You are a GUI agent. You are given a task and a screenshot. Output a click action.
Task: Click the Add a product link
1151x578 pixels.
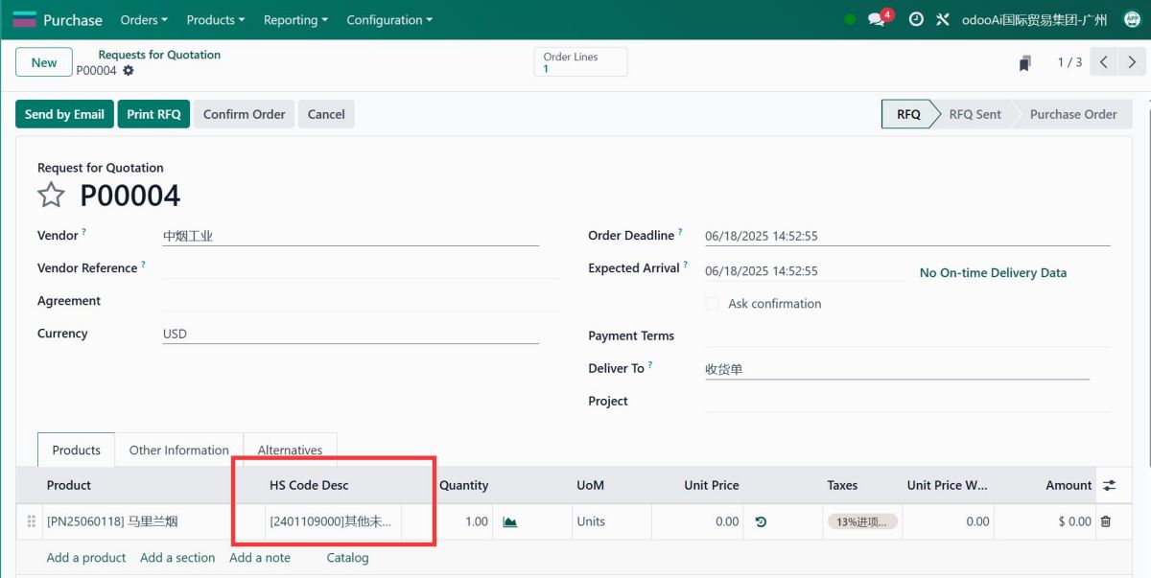(x=86, y=557)
